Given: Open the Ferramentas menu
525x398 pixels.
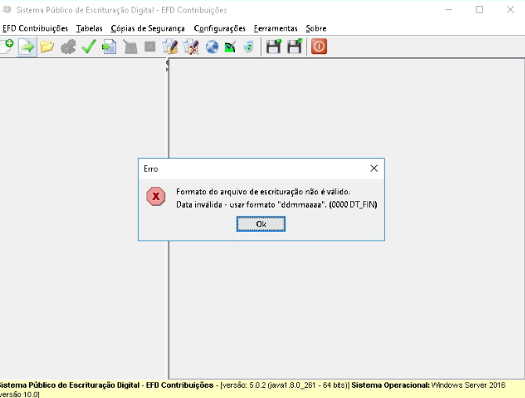Looking at the screenshot, I should click(276, 28).
